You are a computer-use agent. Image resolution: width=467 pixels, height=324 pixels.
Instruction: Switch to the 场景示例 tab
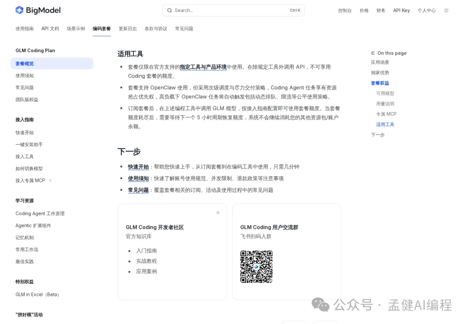click(x=76, y=29)
